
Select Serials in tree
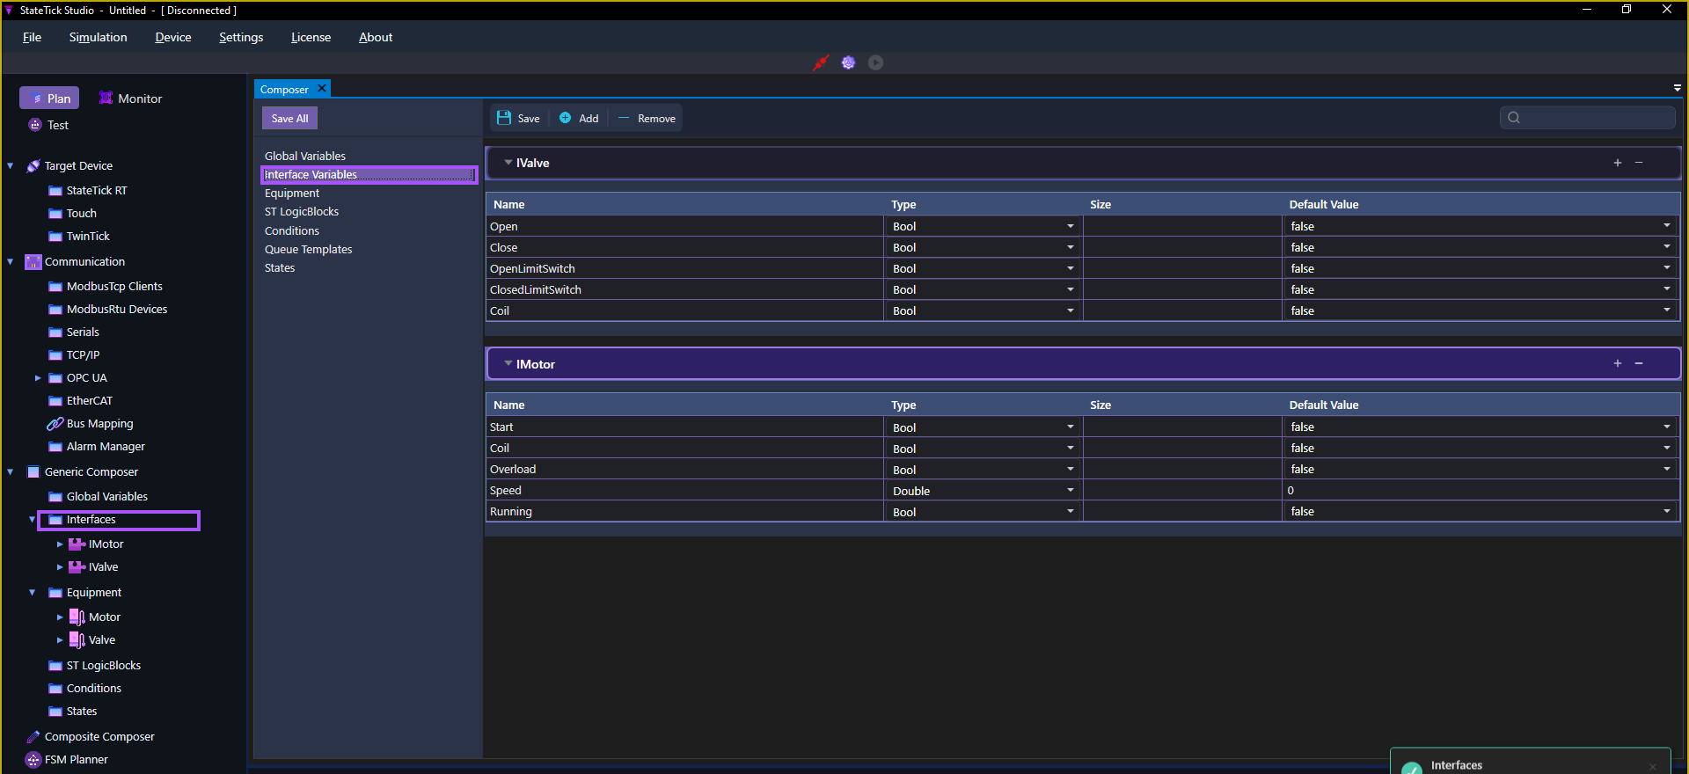pos(83,332)
